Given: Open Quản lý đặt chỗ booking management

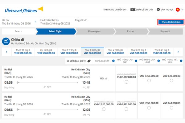Looking at the screenshot, I should point(144,10).
